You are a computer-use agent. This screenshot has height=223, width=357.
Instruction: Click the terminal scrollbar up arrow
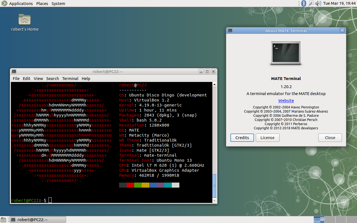click(x=214, y=84)
